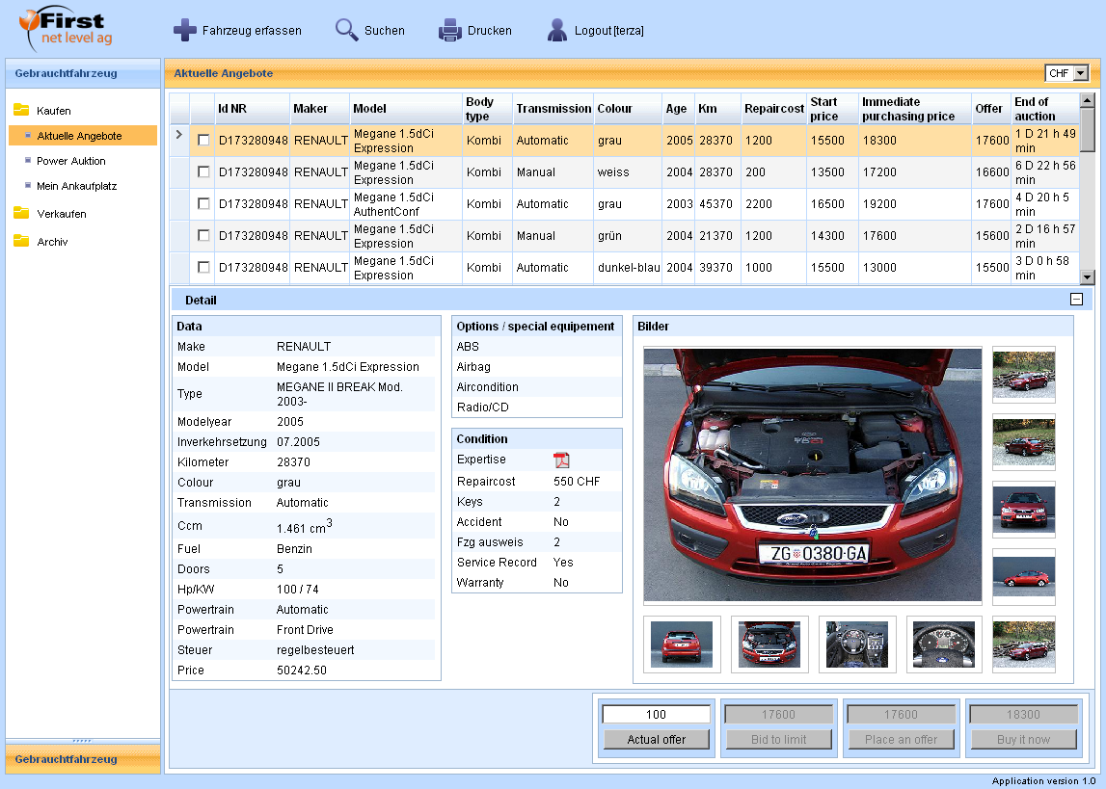The height and width of the screenshot is (789, 1106).
Task: Click the Drucken printer icon
Action: coord(450,31)
